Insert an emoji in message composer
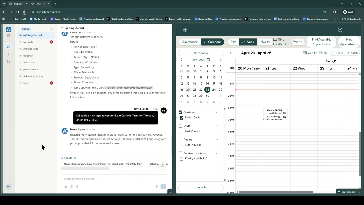 coord(66,186)
